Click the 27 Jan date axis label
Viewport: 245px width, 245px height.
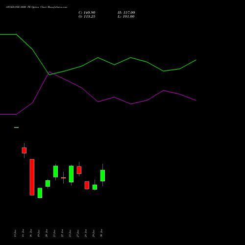[x=78, y=233]
